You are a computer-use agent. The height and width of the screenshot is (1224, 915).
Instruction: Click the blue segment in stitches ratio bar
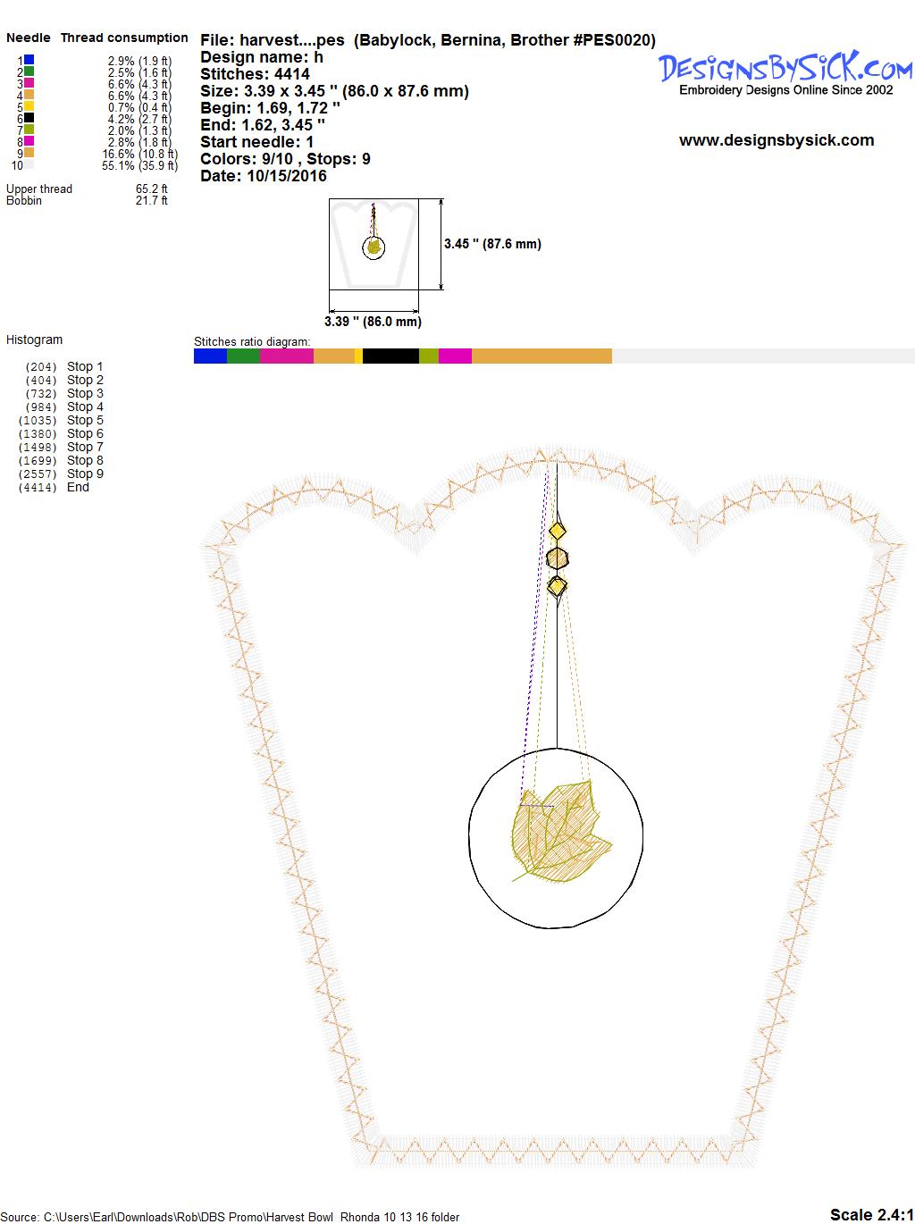[x=210, y=356]
